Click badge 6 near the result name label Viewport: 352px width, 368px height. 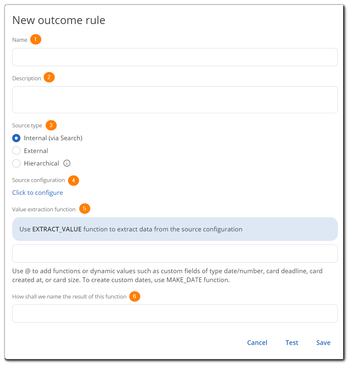135,296
